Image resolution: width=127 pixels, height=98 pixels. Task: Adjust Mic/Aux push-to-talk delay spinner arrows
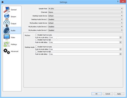[120, 42]
